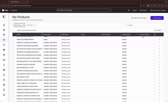Remove the Active filter with X
The width and height of the screenshot is (168, 102).
(x=23, y=25)
